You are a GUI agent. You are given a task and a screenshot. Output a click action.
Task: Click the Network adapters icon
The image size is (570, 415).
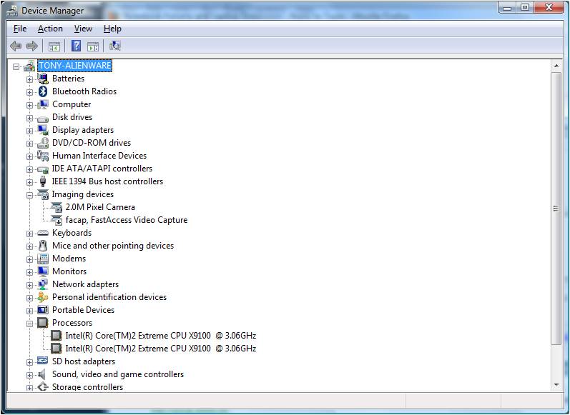43,284
